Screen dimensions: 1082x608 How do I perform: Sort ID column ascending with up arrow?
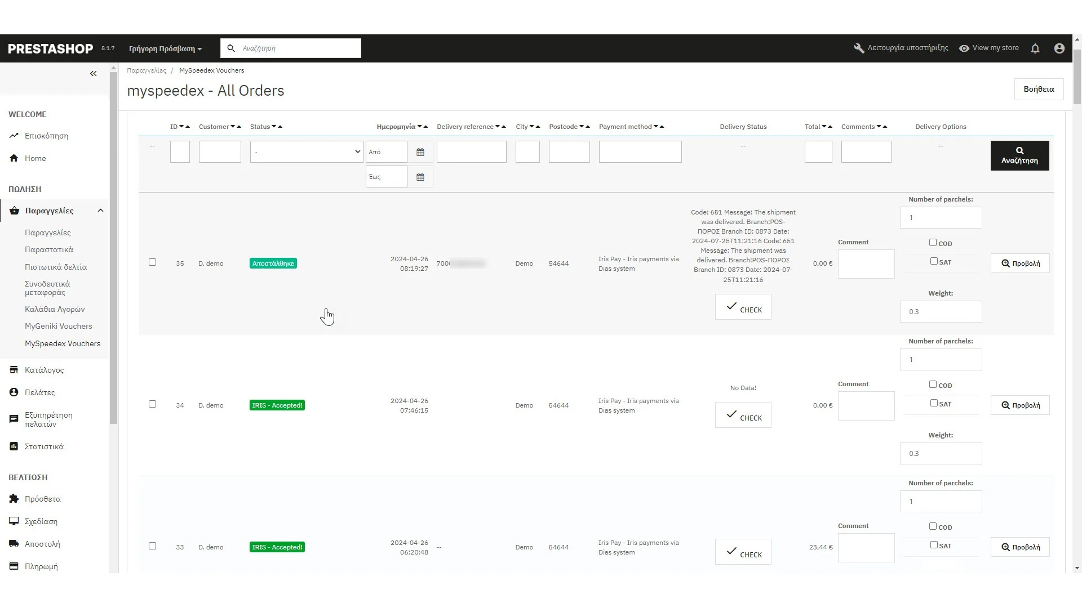click(x=188, y=127)
